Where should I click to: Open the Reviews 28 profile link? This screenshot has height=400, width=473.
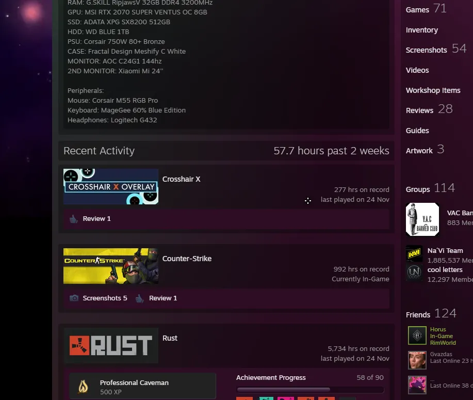(x=429, y=109)
